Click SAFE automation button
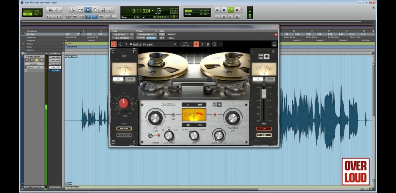This screenshot has height=193, width=396. pyautogui.click(x=162, y=38)
